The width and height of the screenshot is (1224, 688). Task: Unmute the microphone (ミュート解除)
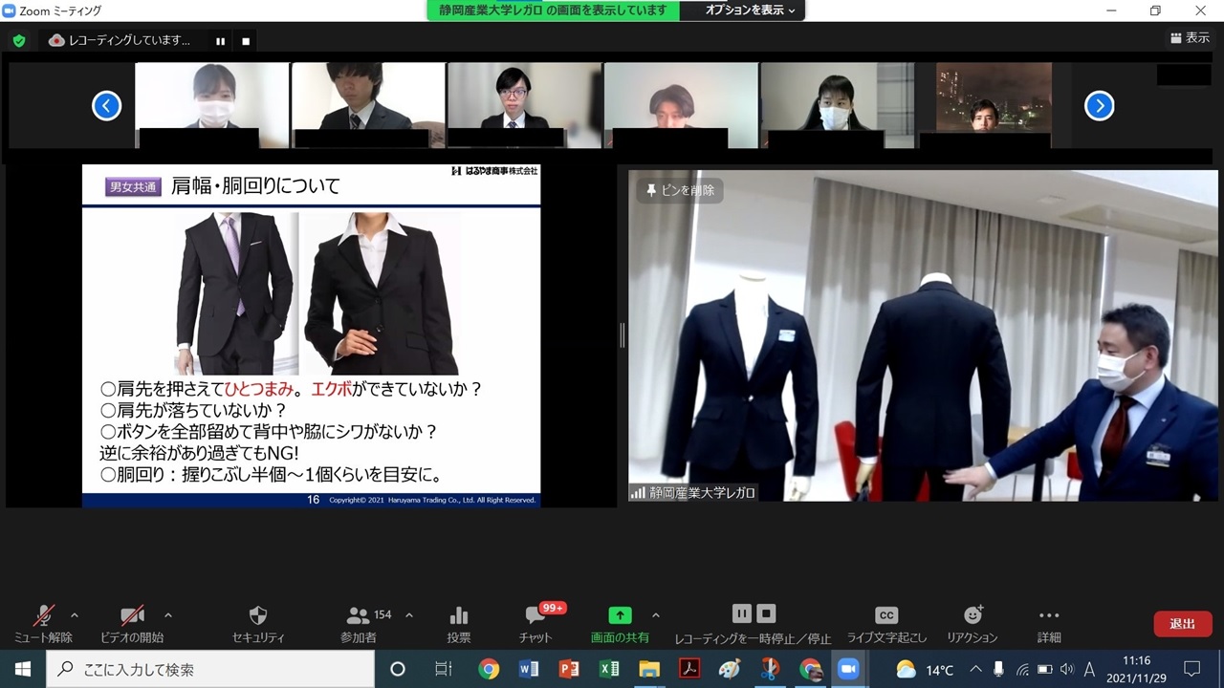coord(43,624)
